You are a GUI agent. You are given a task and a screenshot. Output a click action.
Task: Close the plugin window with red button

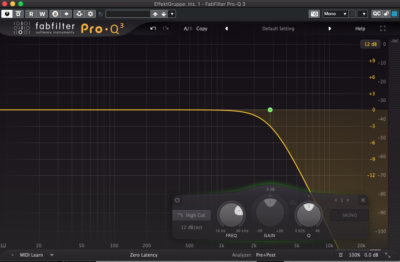coord(4,4)
